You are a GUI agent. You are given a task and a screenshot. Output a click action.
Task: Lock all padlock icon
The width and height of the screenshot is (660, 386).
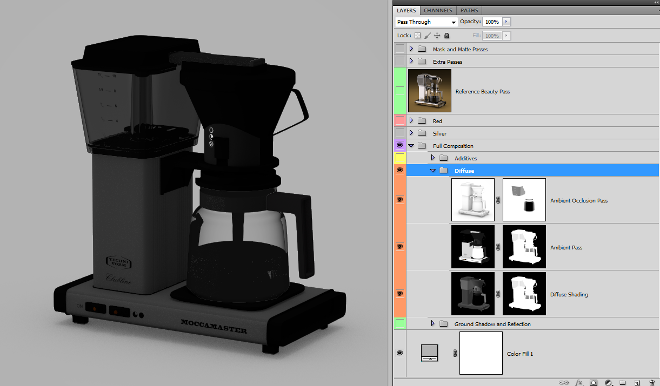(x=446, y=36)
